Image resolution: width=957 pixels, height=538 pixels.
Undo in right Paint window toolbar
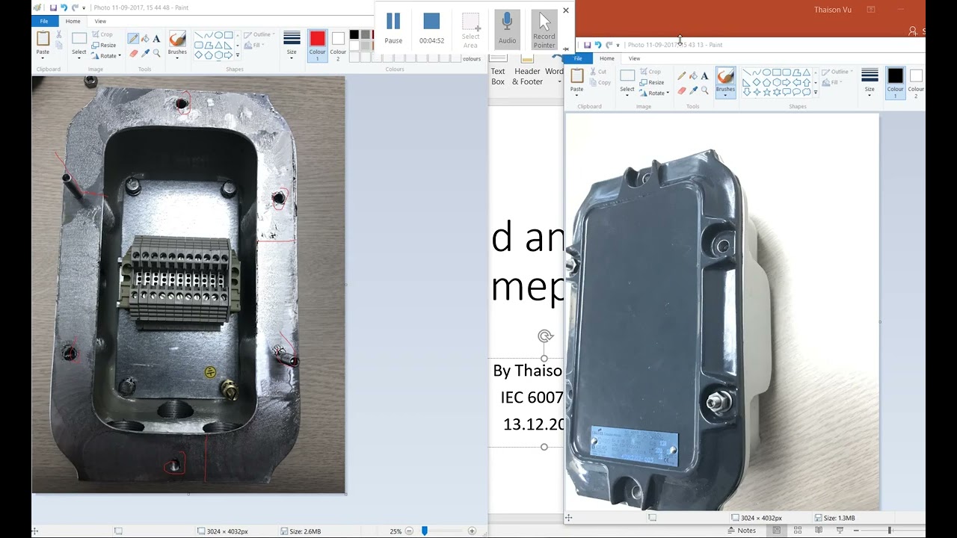click(598, 45)
